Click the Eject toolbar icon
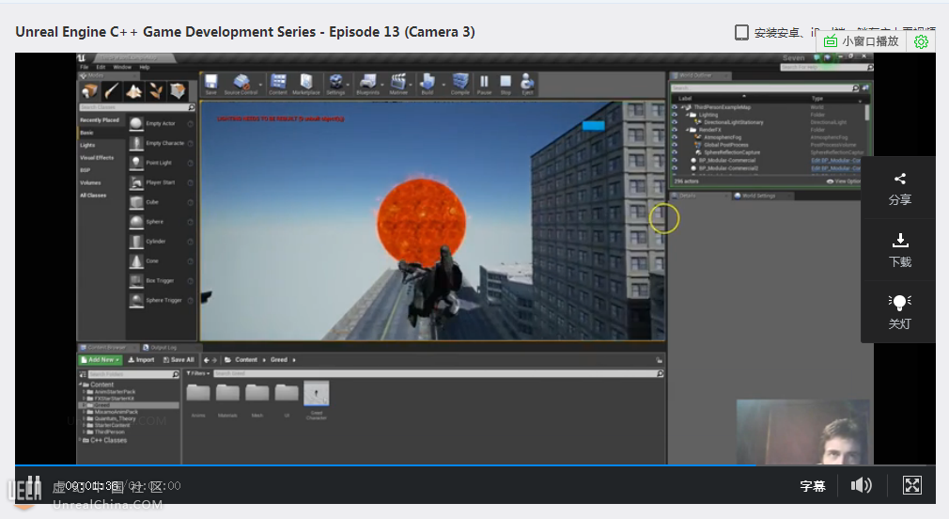The height and width of the screenshot is (519, 949). (527, 84)
